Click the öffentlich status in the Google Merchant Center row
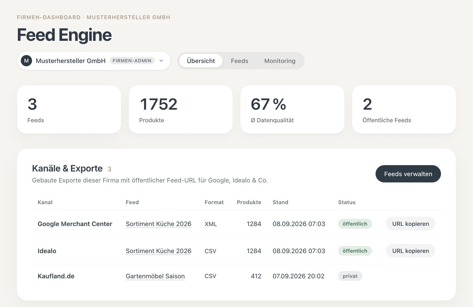 tap(355, 224)
